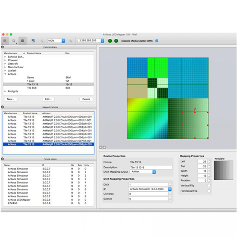Expand the Luxibel manufacturer
The height and width of the screenshot is (237, 237).
(x=5, y=71)
